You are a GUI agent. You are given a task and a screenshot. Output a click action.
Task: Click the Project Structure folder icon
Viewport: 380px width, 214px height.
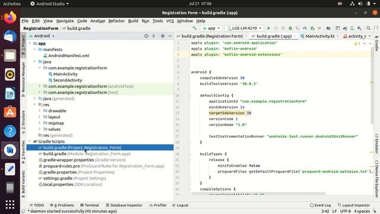328,29
